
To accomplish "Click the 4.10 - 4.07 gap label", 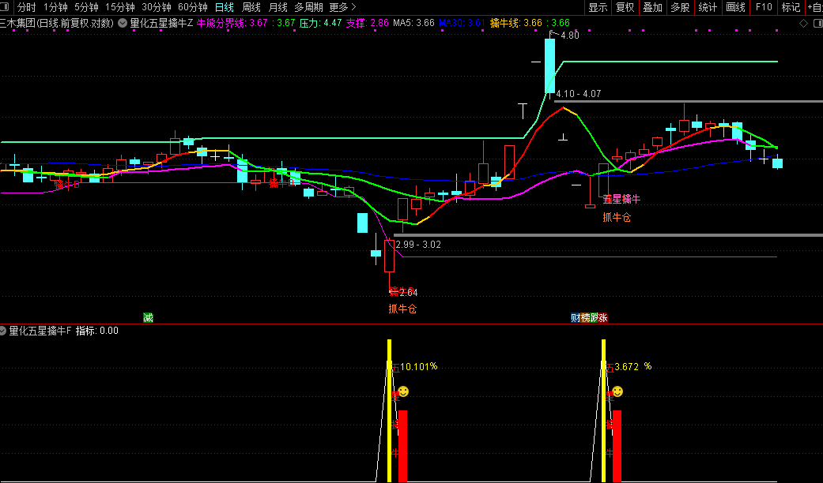I will pyautogui.click(x=579, y=94).
